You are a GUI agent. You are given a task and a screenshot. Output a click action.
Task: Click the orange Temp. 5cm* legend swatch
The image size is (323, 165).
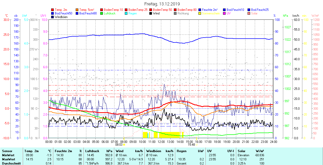pyautogui.click(x=77, y=10)
